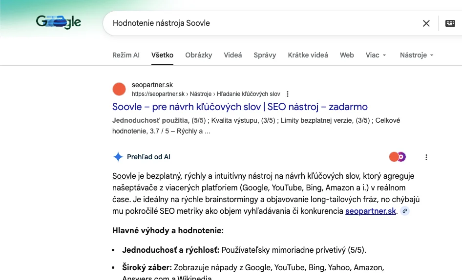Screen dimensions: 462x280
Task: Open the Videá tab
Action: [233, 55]
